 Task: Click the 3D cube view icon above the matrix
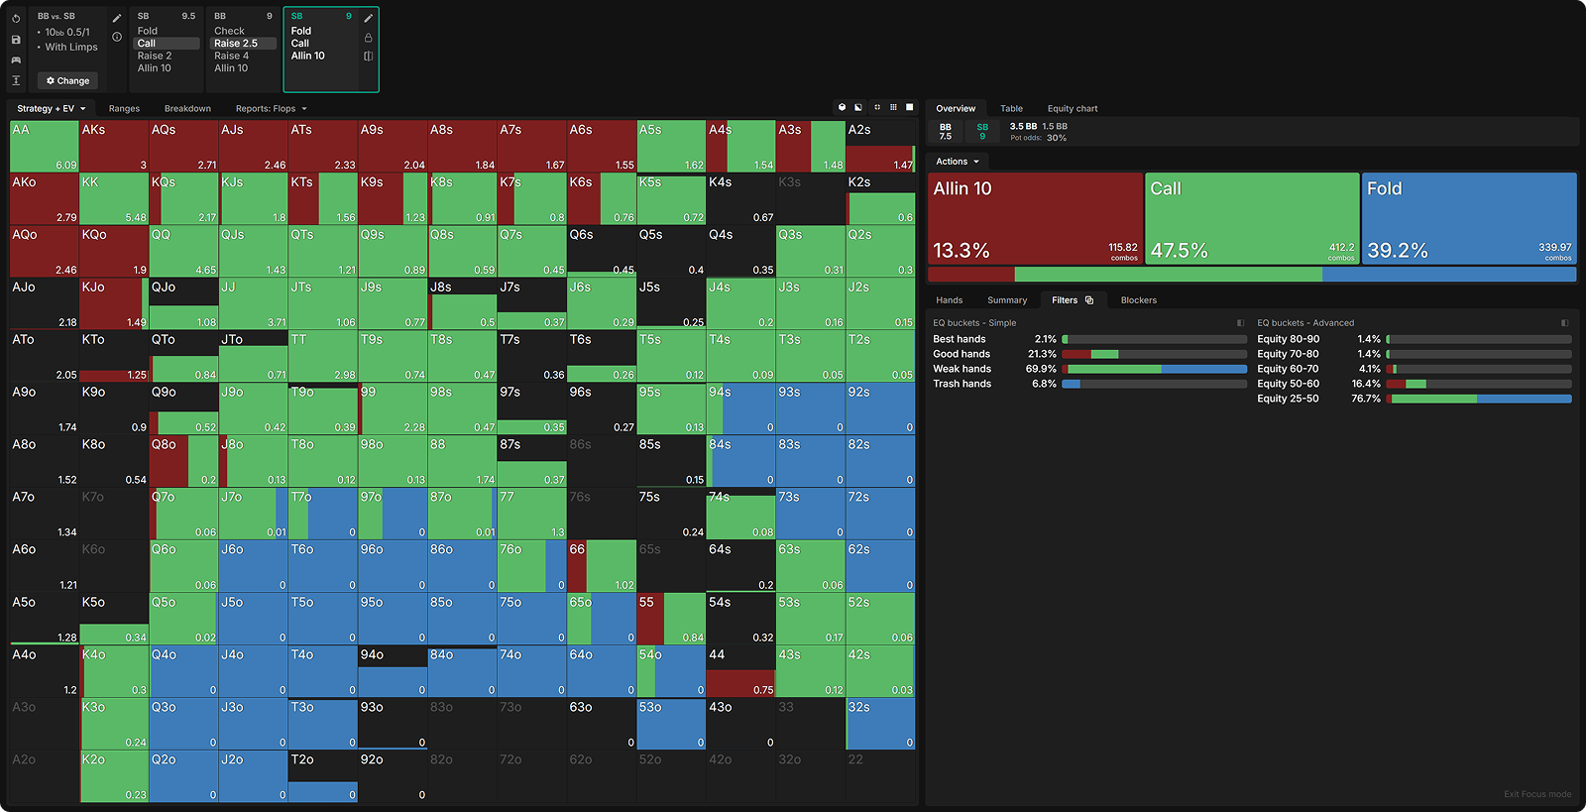pos(843,107)
